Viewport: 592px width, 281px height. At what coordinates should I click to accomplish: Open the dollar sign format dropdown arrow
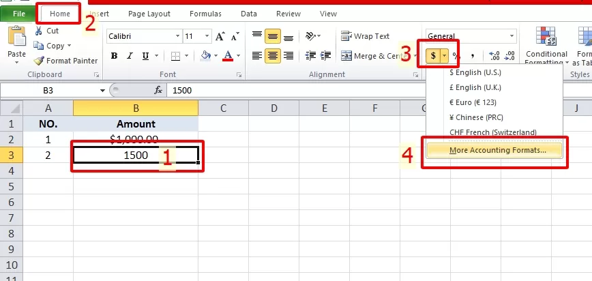(x=445, y=56)
